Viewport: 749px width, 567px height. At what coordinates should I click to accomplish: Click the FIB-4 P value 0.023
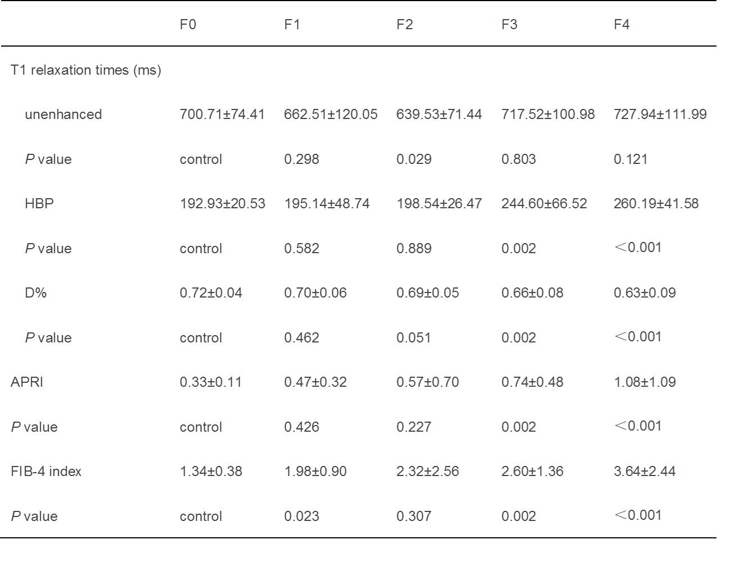click(x=302, y=516)
